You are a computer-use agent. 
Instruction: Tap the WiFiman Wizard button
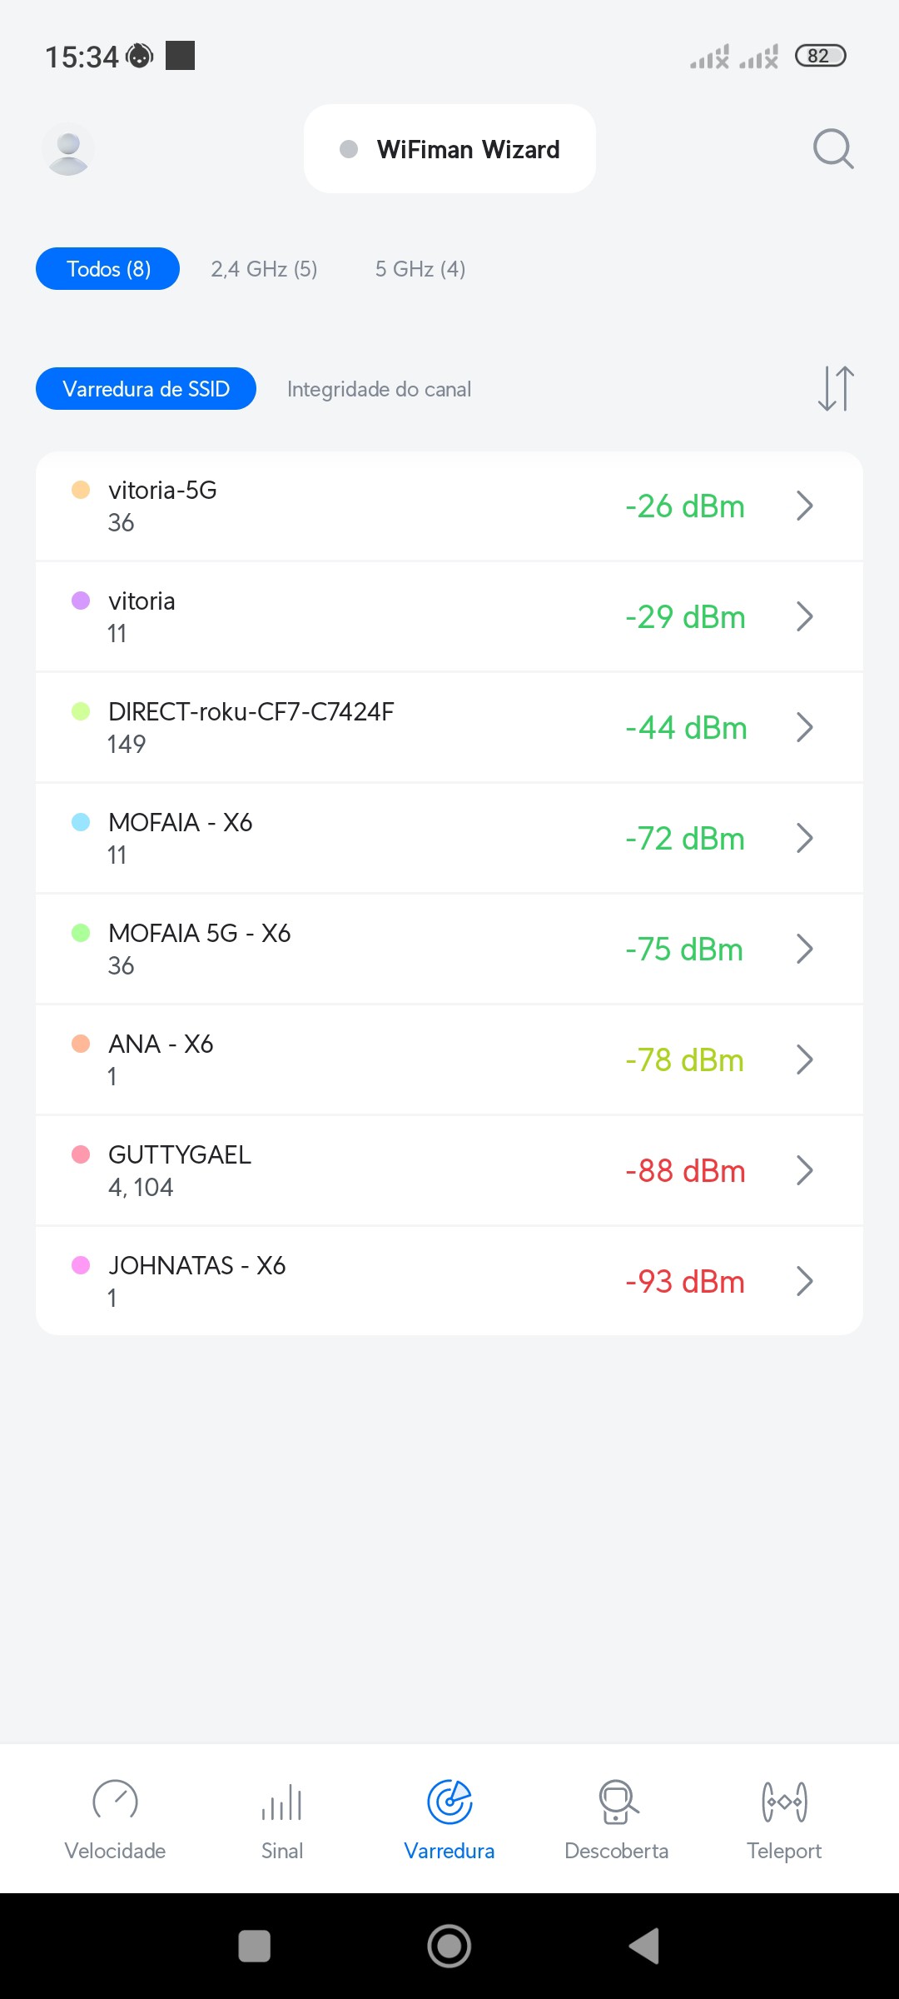coord(449,149)
